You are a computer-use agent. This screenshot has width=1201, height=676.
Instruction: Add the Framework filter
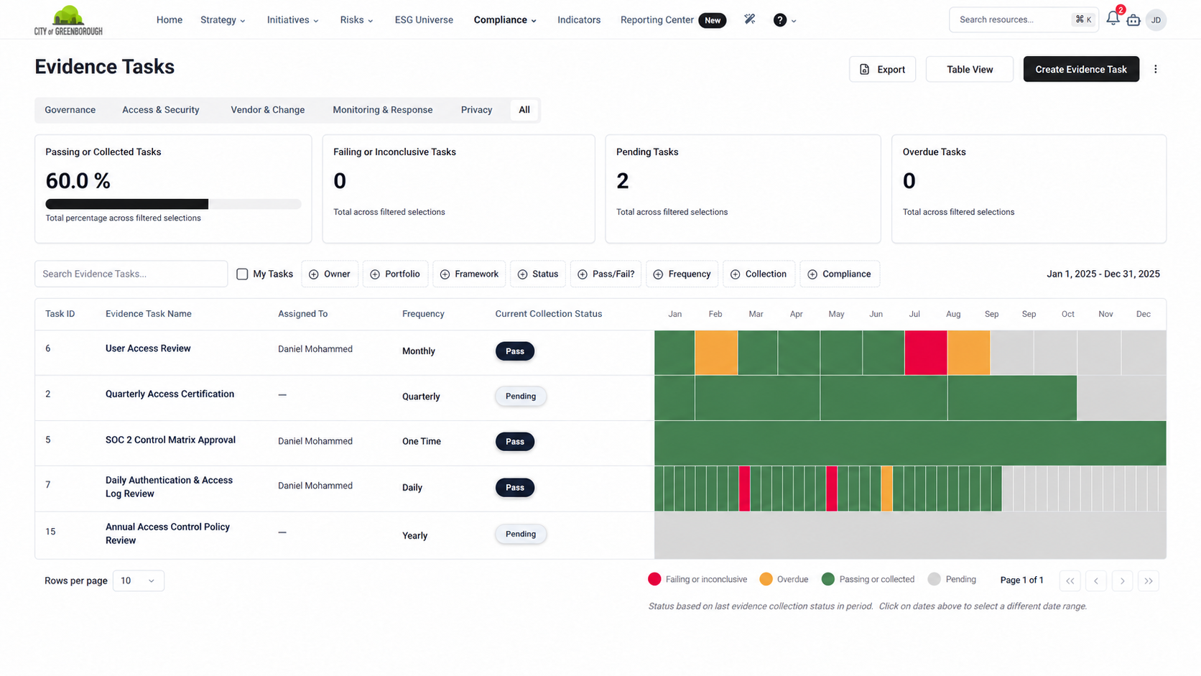pos(469,274)
